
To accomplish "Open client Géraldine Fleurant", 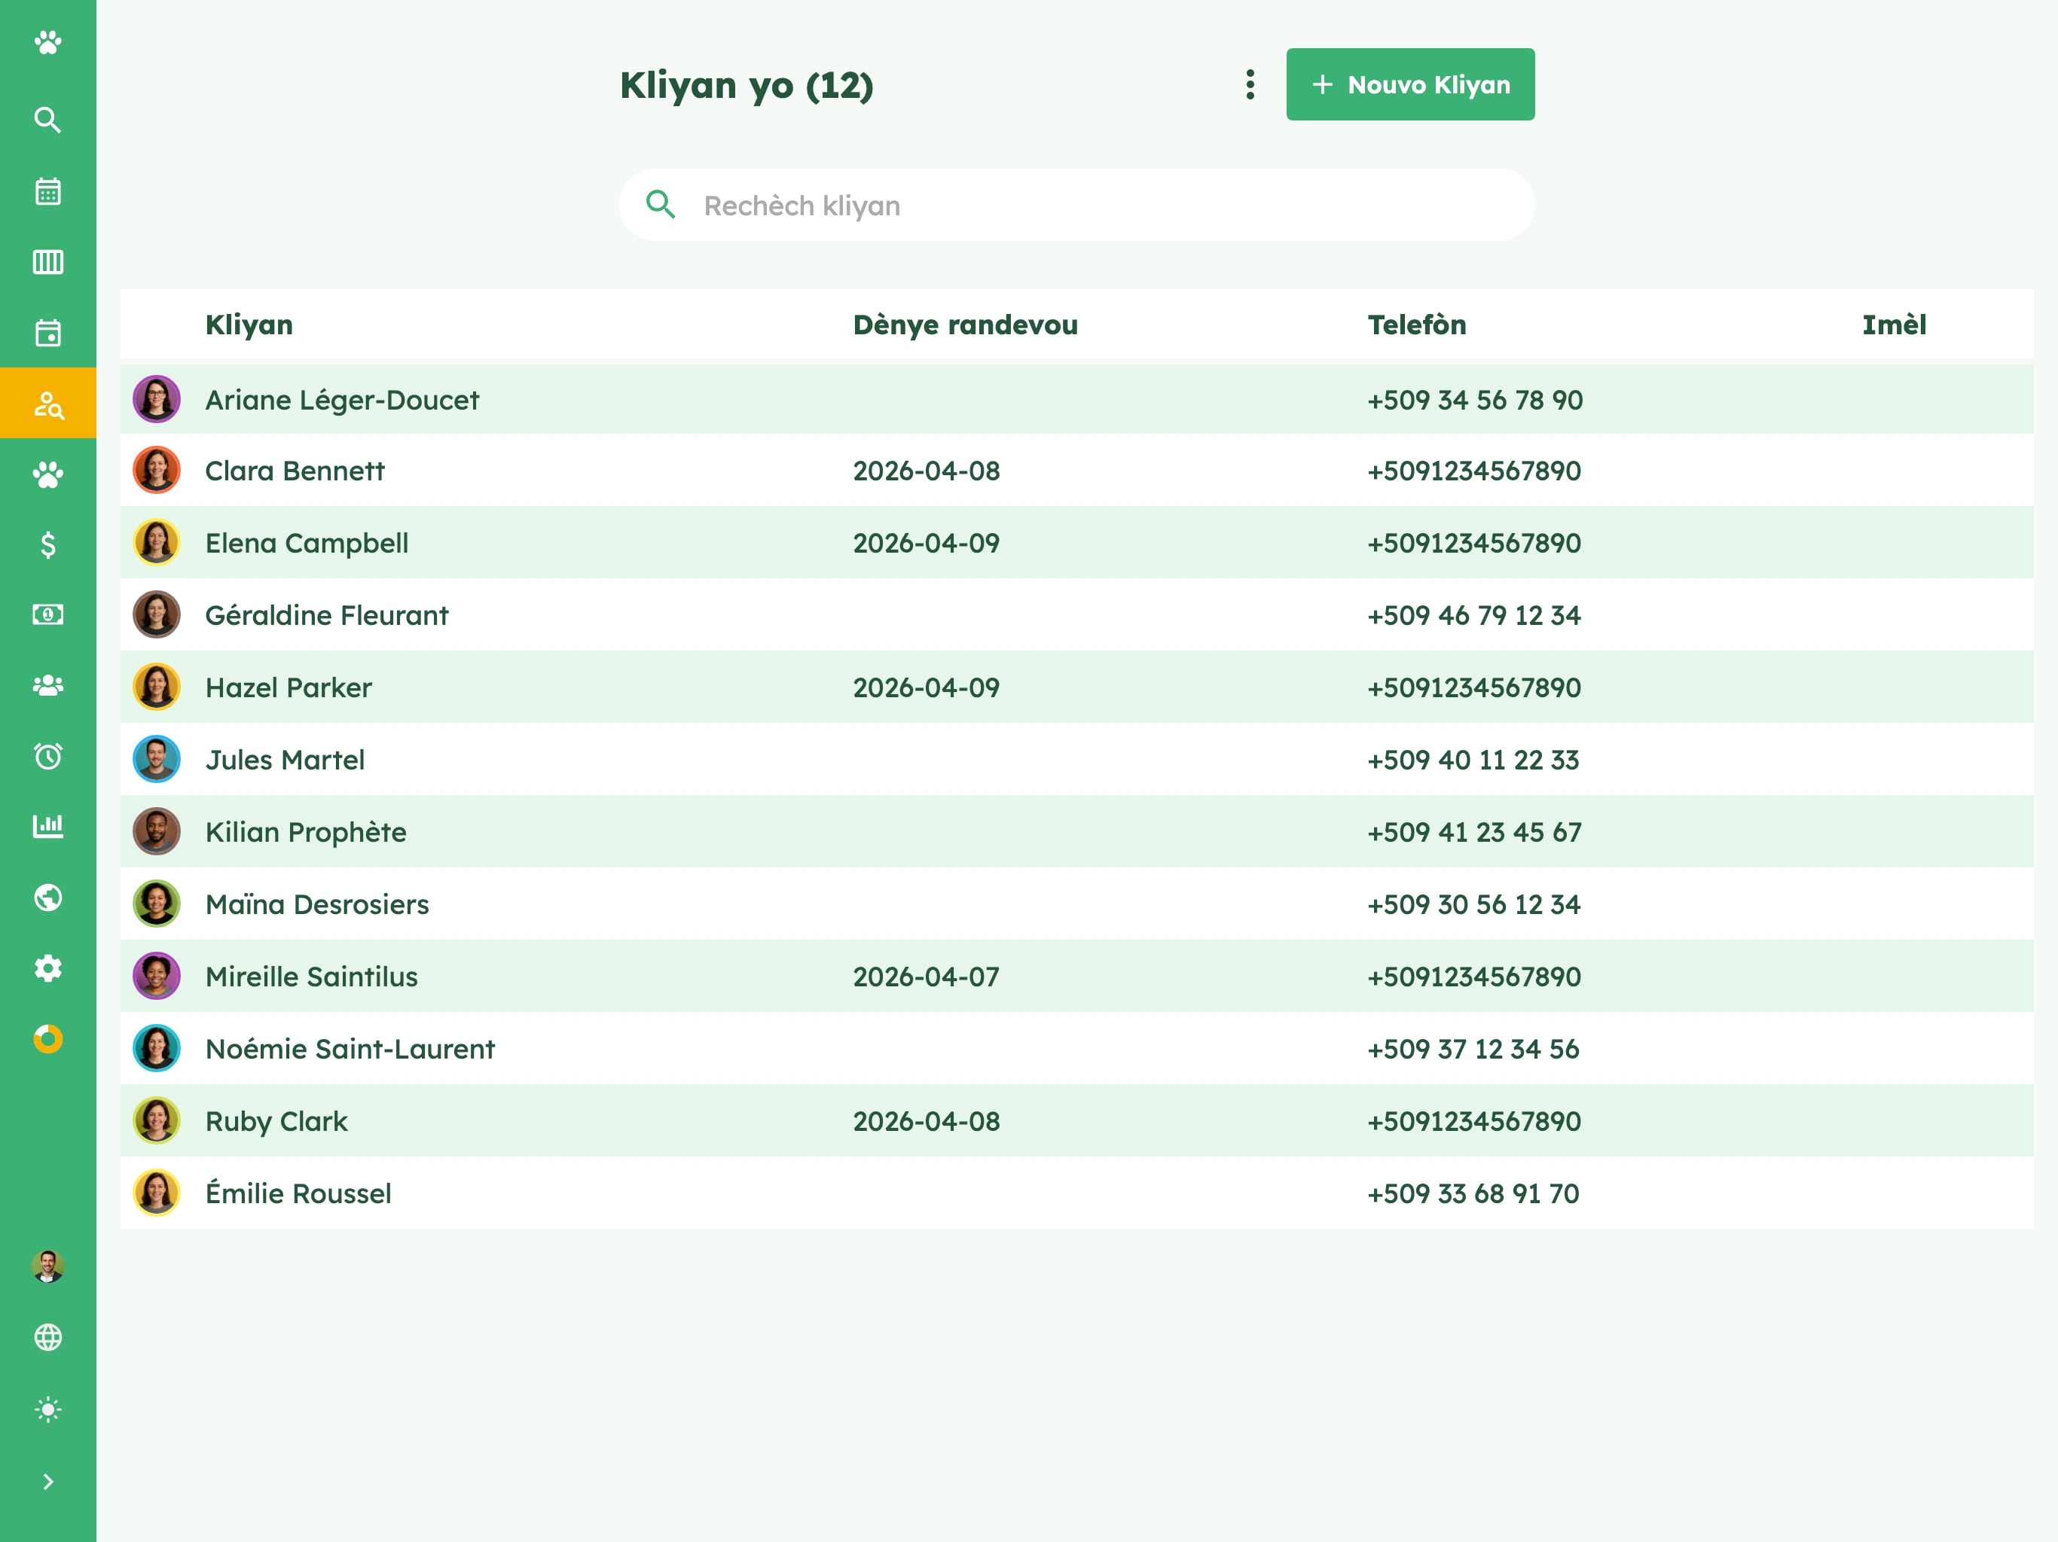I will point(1076,614).
